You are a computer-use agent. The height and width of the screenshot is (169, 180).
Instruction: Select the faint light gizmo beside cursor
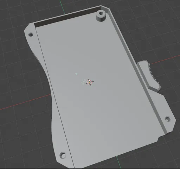84,82
